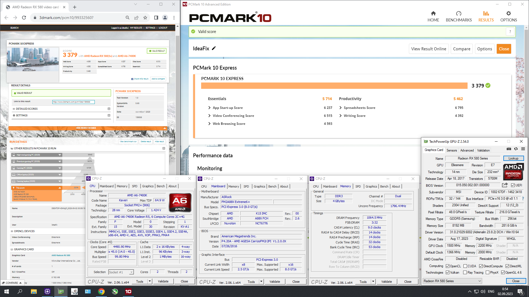Click the result link input field on 3DMark page

click(x=73, y=102)
